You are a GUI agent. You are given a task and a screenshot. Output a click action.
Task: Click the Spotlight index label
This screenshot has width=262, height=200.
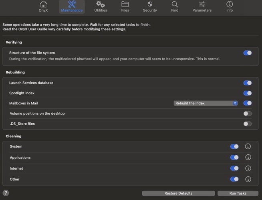[22, 93]
